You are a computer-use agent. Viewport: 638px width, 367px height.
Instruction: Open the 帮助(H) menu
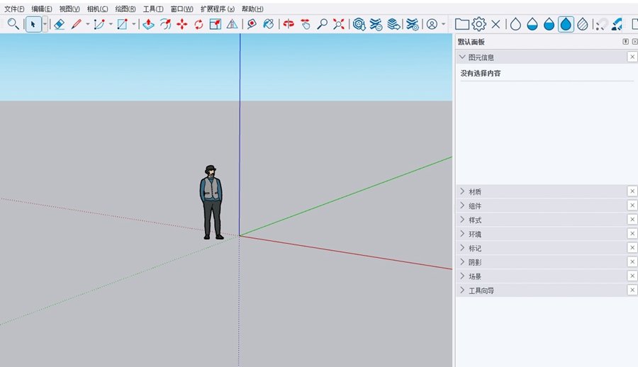tap(252, 9)
